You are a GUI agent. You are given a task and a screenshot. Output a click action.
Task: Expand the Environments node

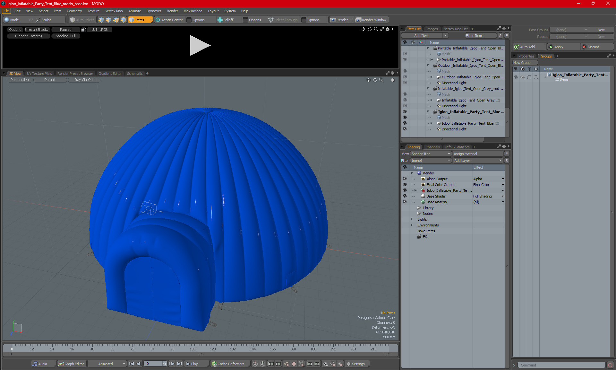tap(412, 225)
